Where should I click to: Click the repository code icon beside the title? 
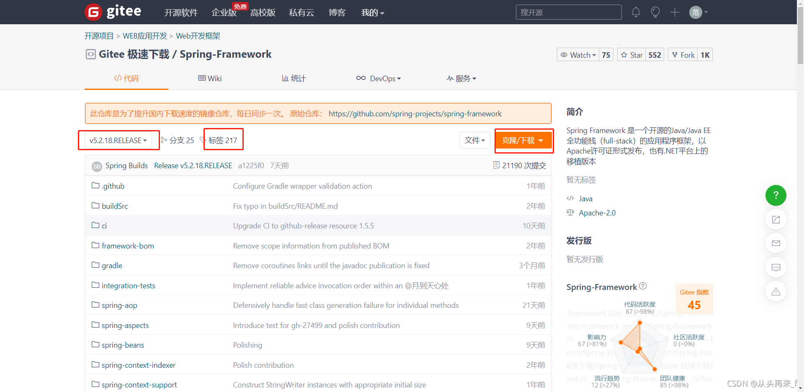pos(90,54)
